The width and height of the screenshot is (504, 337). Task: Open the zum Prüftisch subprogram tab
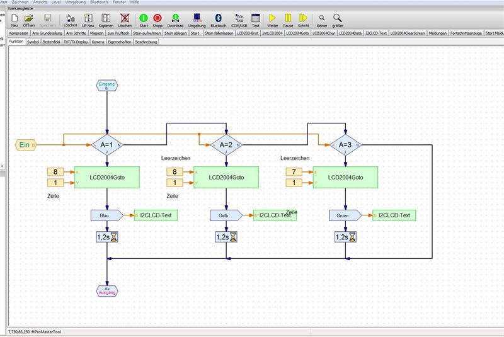tap(118, 33)
